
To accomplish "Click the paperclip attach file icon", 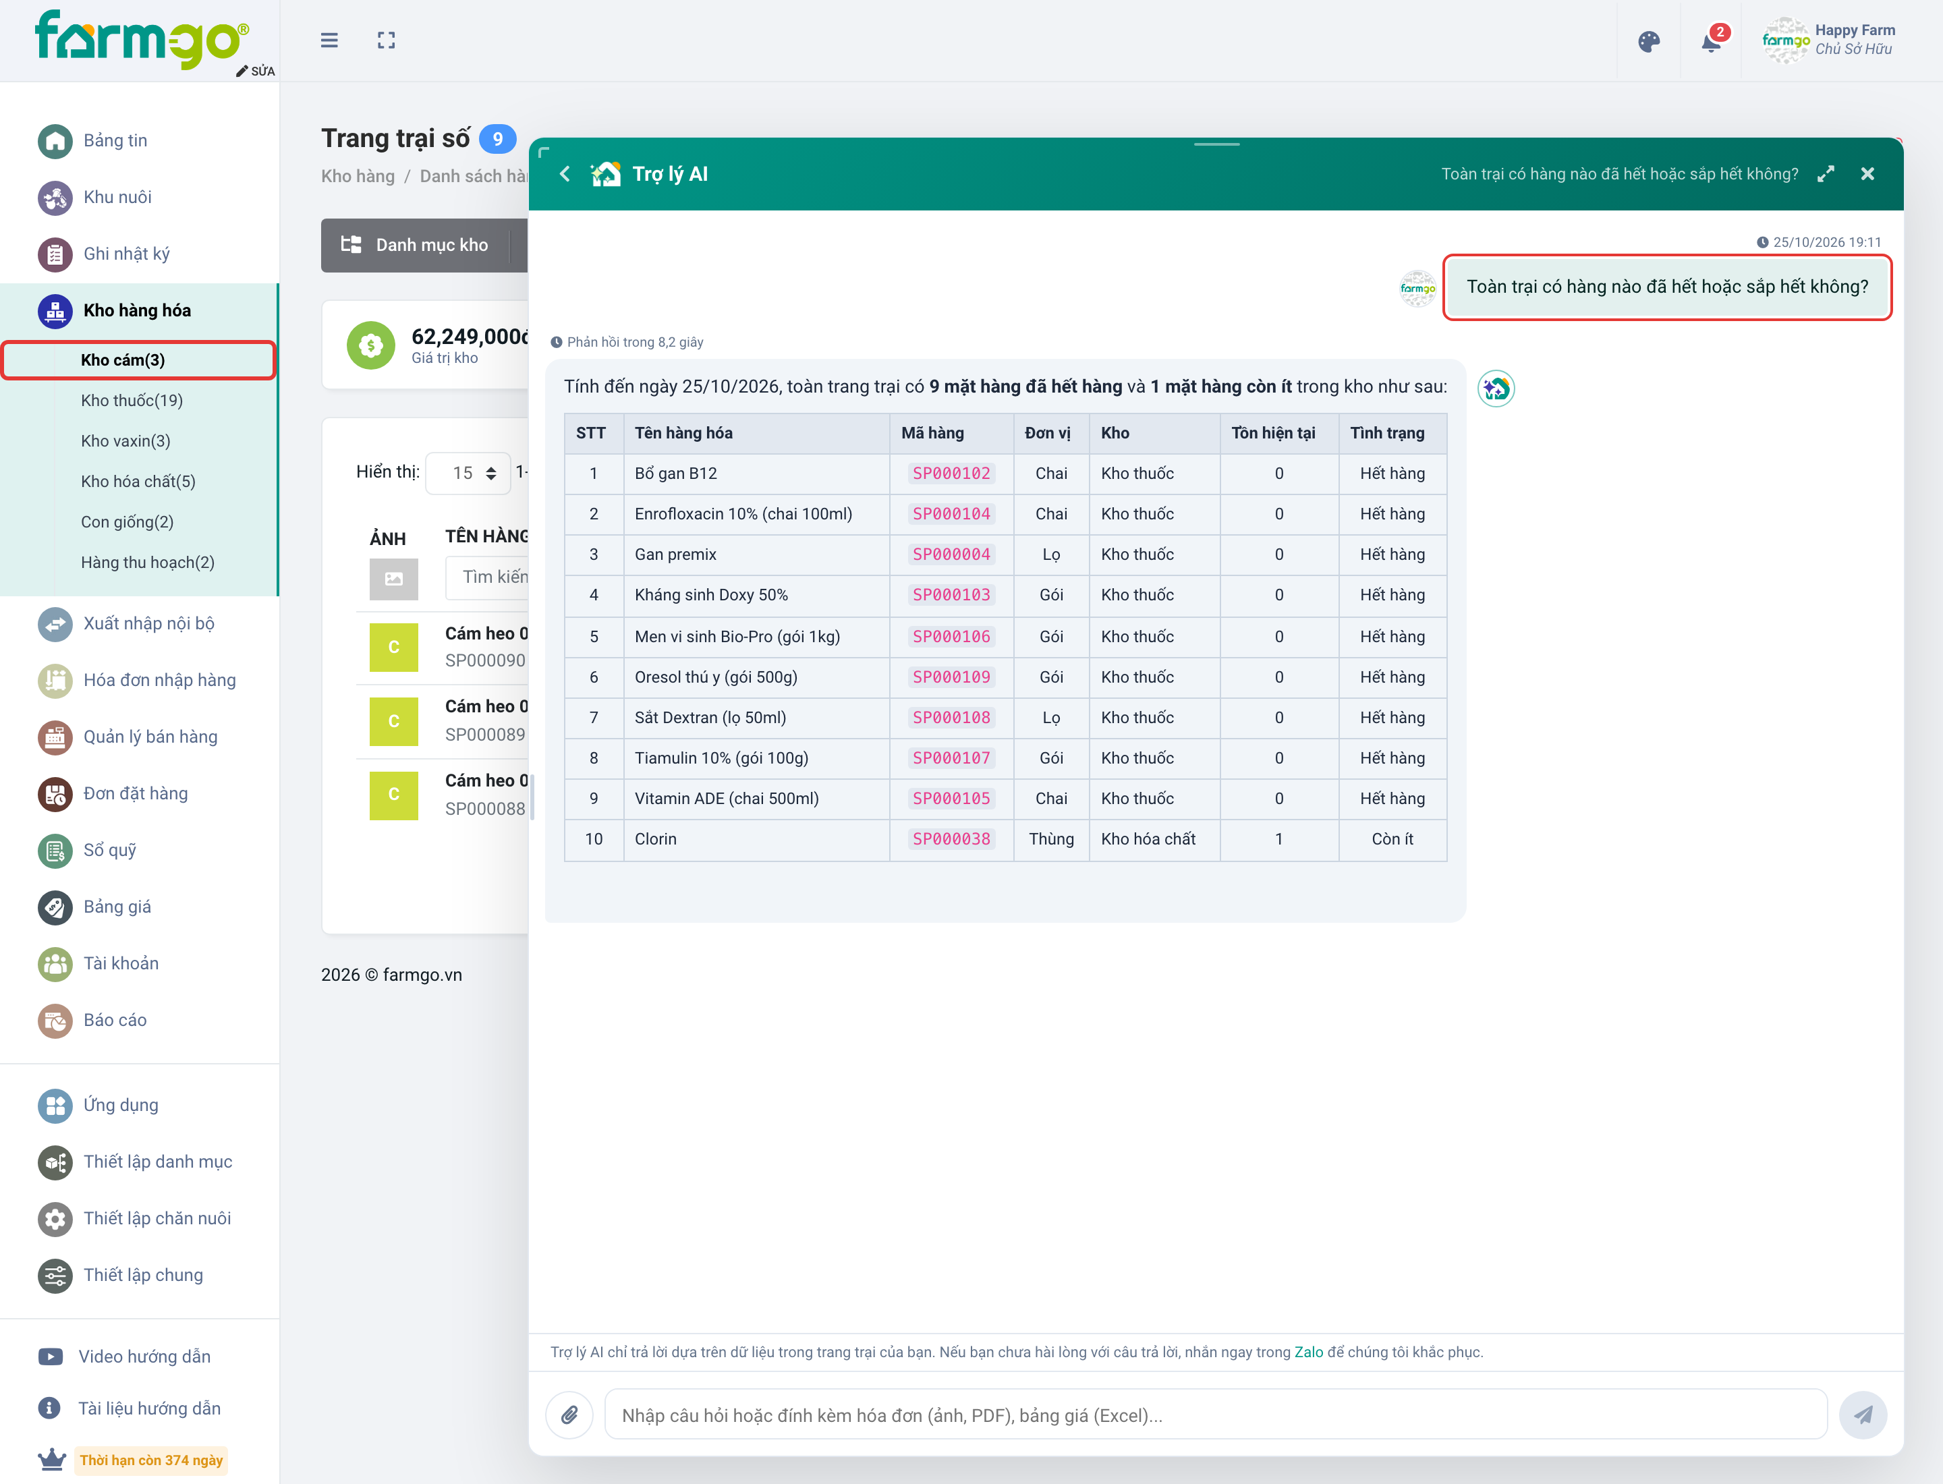I will [570, 1415].
